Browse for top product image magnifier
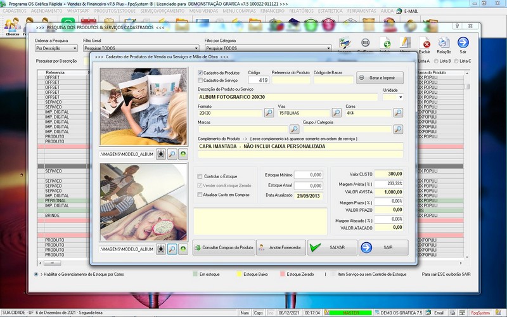 (x=172, y=154)
